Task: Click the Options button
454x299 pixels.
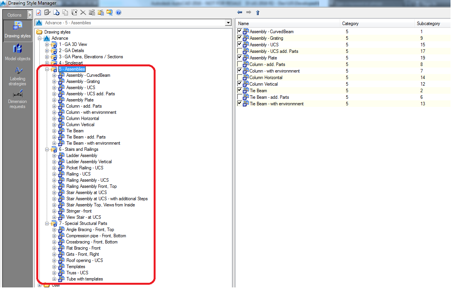Action: [x=15, y=15]
